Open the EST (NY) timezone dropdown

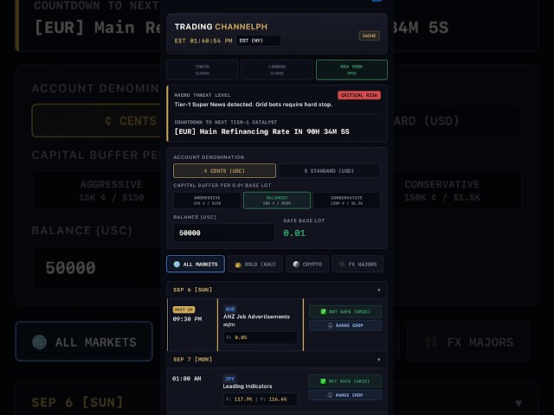[258, 41]
